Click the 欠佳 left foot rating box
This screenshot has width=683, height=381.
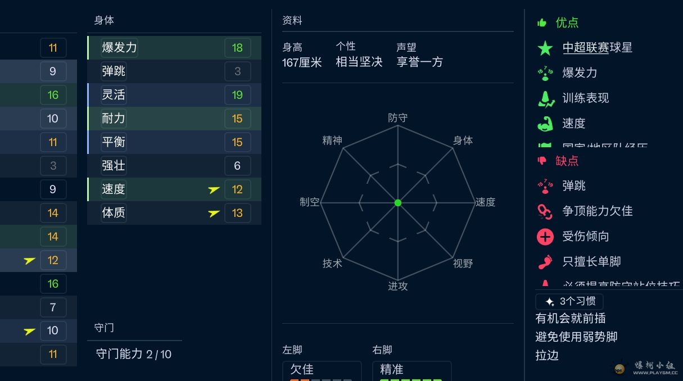click(x=322, y=371)
